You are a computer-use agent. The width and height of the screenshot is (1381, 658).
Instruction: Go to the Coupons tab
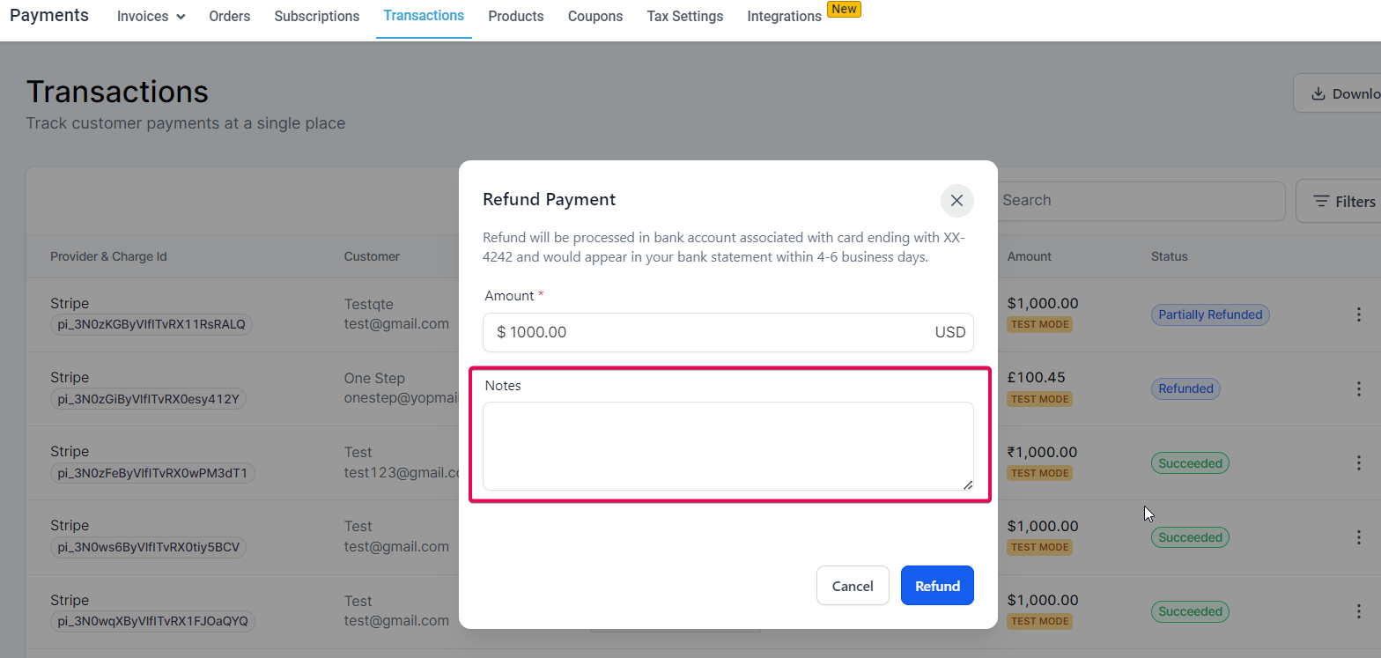click(595, 16)
